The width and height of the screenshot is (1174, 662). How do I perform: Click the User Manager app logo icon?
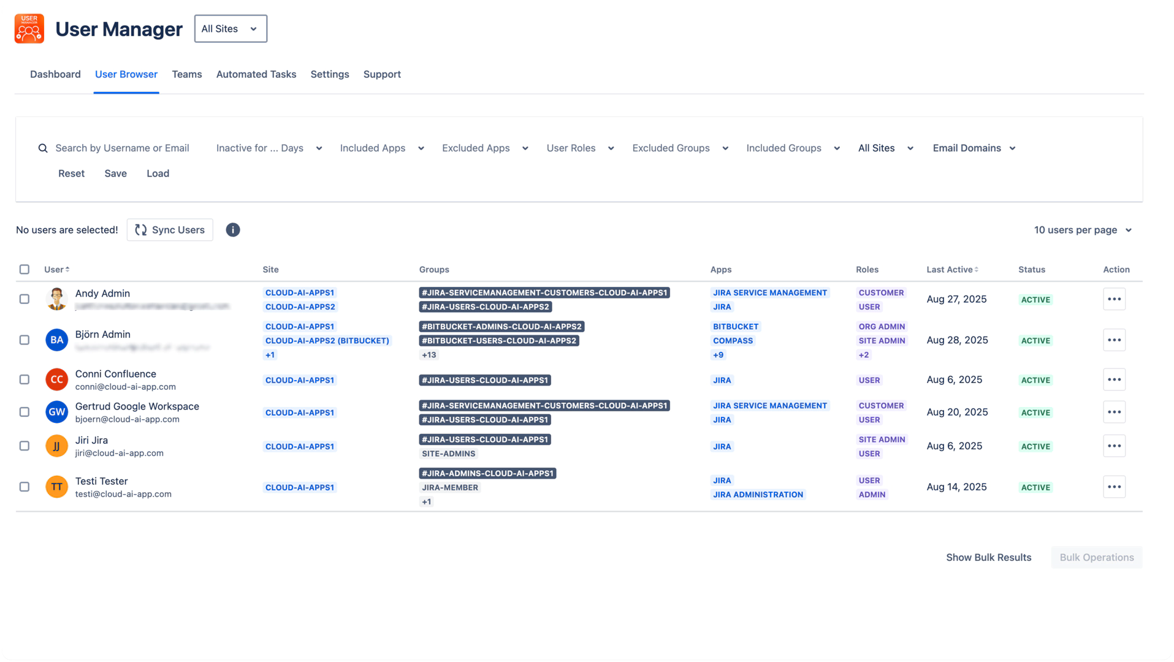pyautogui.click(x=28, y=28)
